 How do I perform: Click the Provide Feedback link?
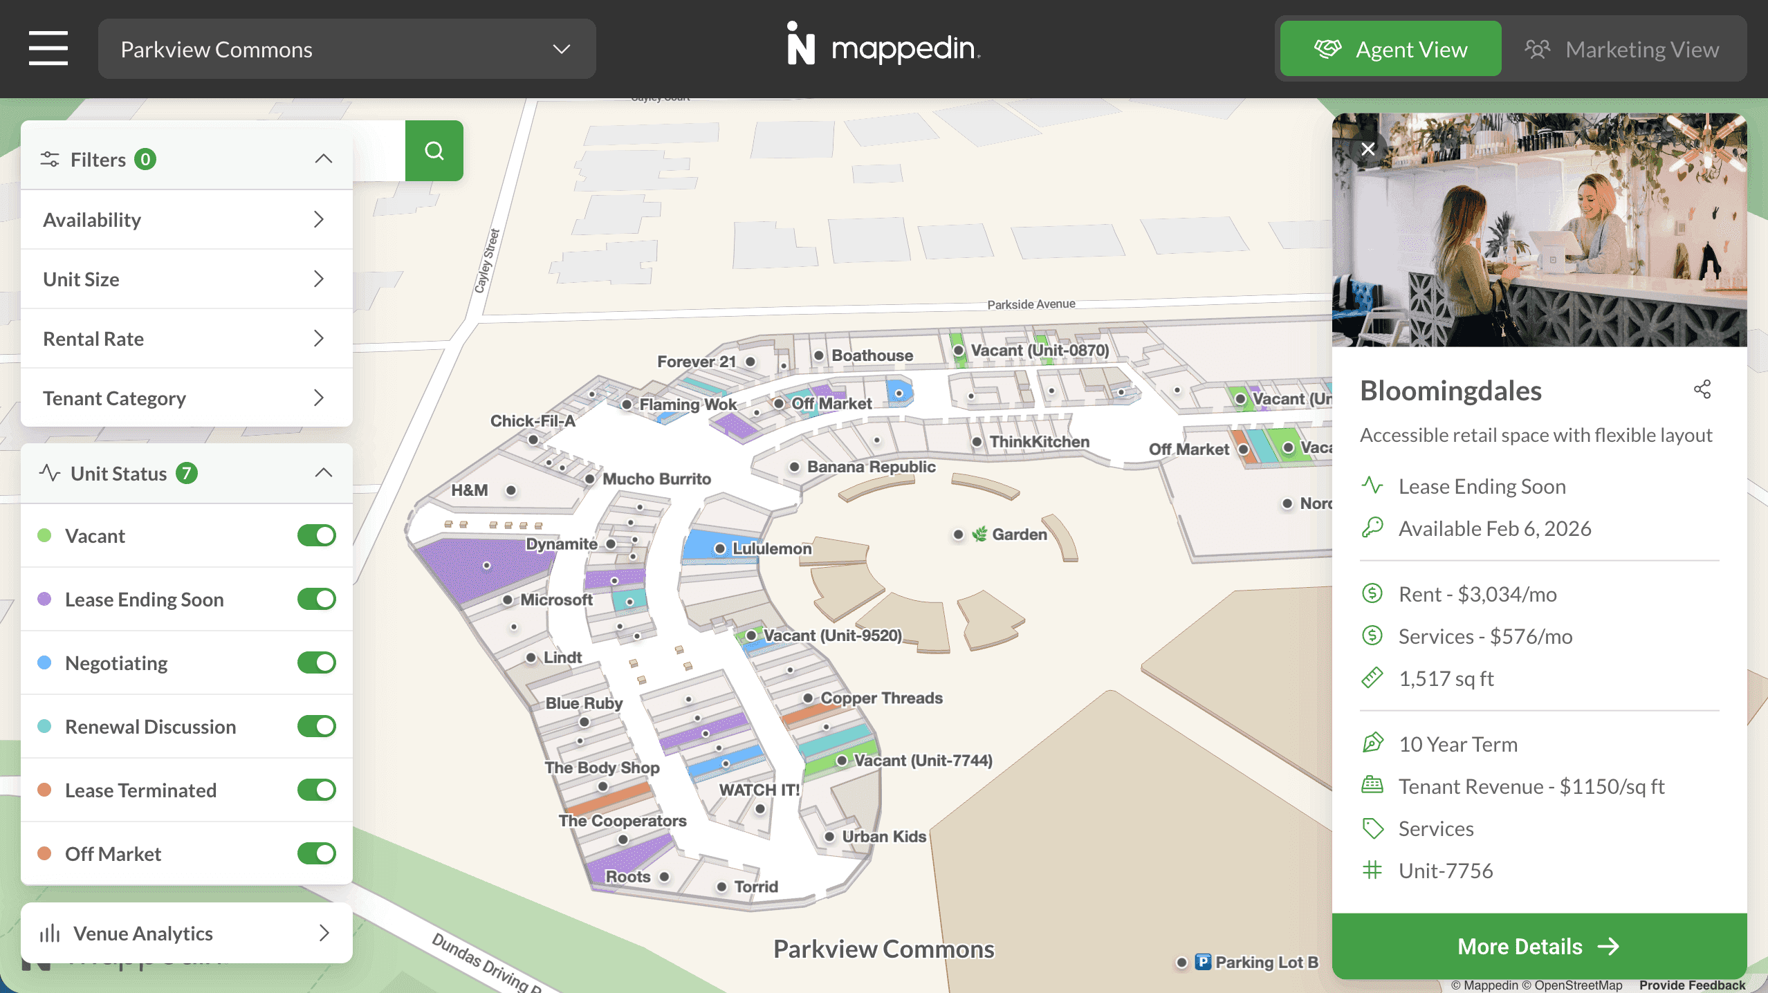point(1692,985)
